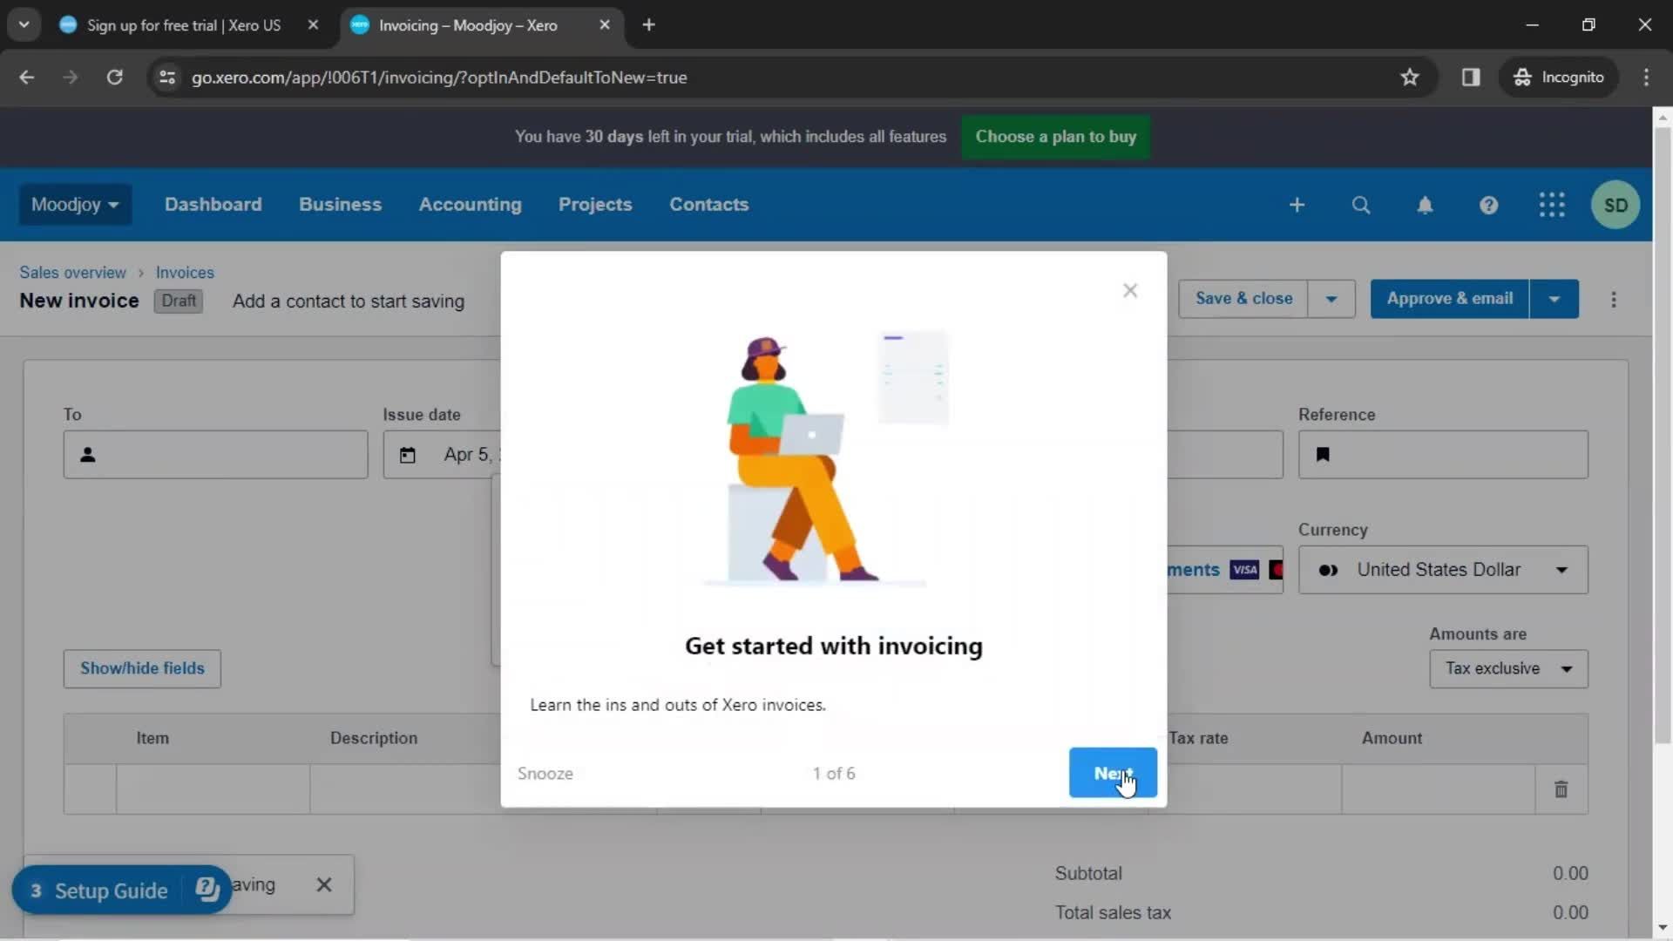
Task: Open the Xero apps grid
Action: 1552,205
